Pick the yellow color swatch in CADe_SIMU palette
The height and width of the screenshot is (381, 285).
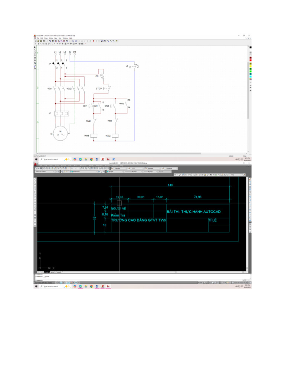click(x=250, y=66)
